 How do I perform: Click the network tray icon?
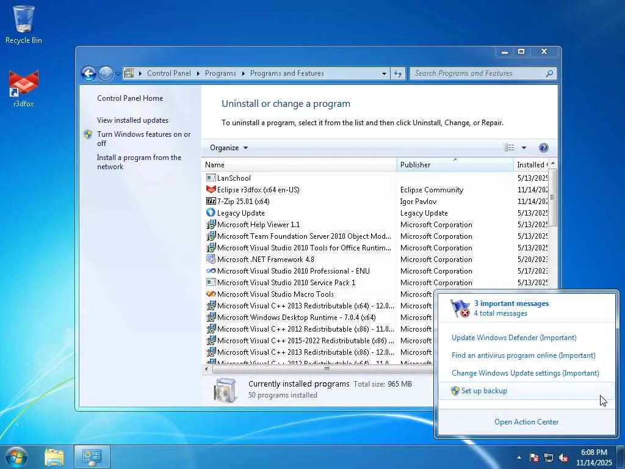pos(549,457)
